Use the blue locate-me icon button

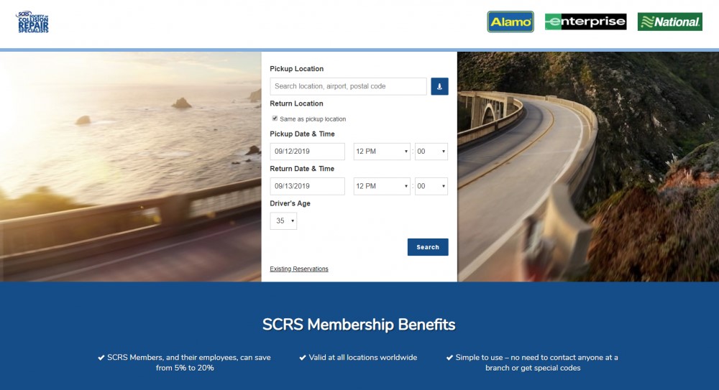439,86
